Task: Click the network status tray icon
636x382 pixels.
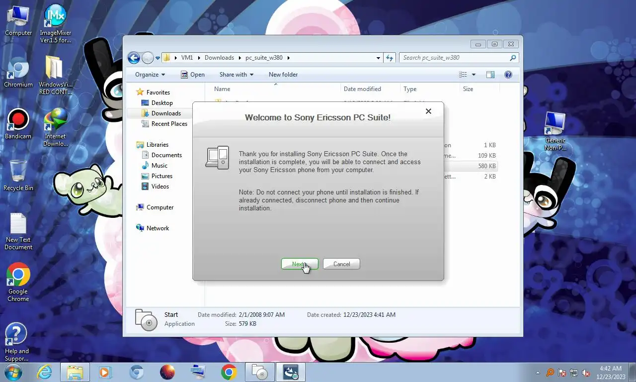Action: [x=574, y=373]
